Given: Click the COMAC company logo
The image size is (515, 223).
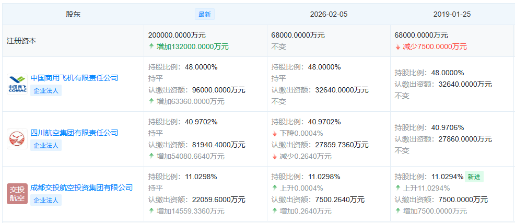Looking at the screenshot, I should tap(17, 84).
